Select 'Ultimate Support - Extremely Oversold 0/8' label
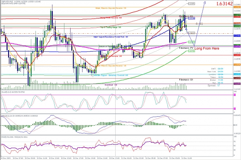The height and width of the screenshot is (160, 241). click(111, 76)
